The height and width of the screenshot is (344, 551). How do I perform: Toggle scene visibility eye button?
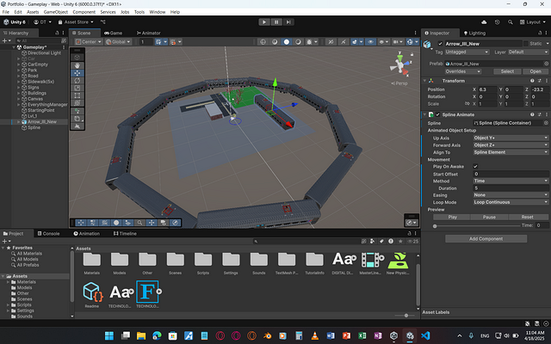tap(370, 42)
